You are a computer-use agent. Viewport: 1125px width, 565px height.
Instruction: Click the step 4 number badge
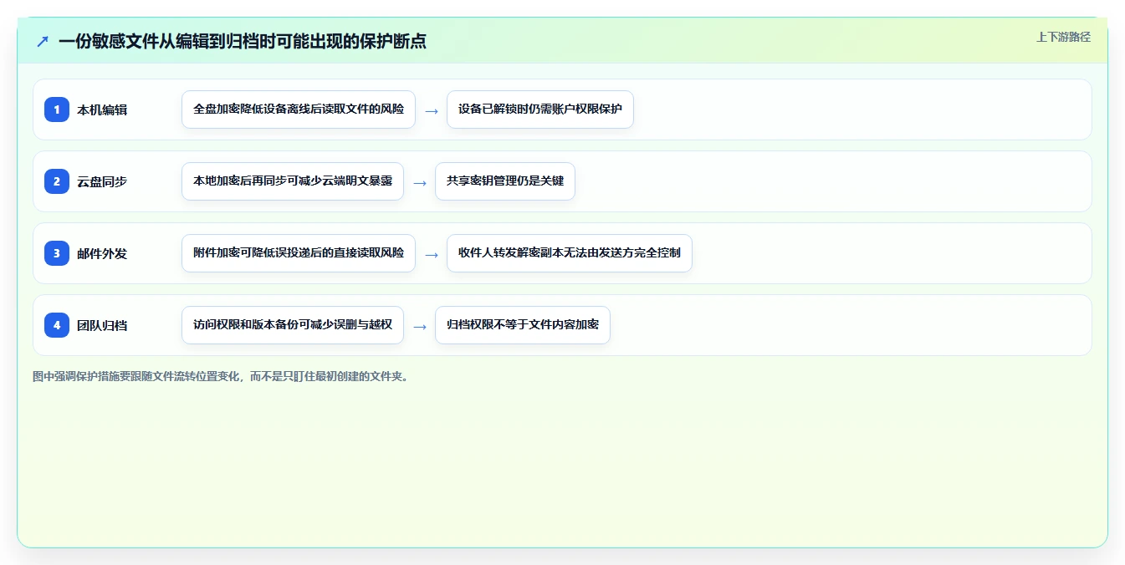tap(57, 325)
